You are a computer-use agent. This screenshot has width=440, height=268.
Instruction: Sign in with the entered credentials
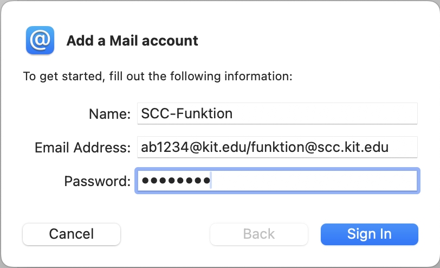pos(370,234)
